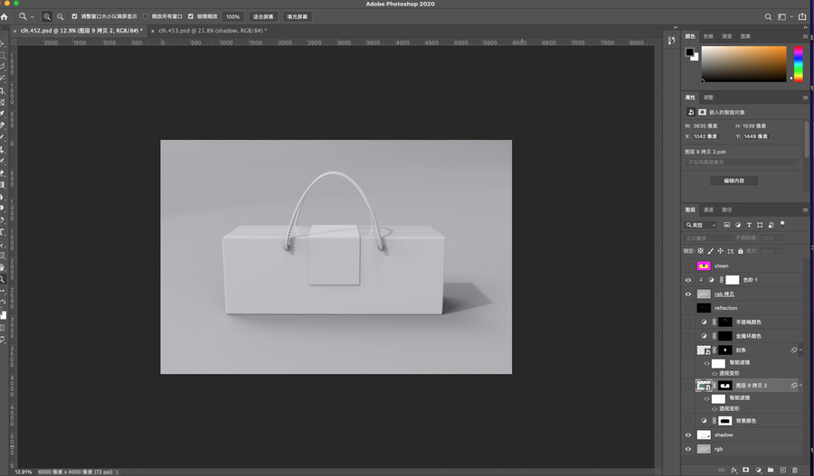814x476 pixels.
Task: Enable the zoom all windows checkbox
Action: coord(146,16)
